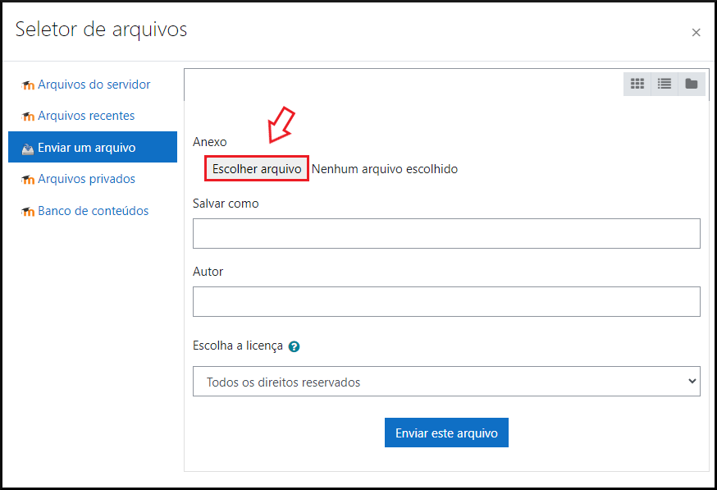
Task: Click the Moodle icon beside Arquivos recentes
Action: [x=28, y=117]
